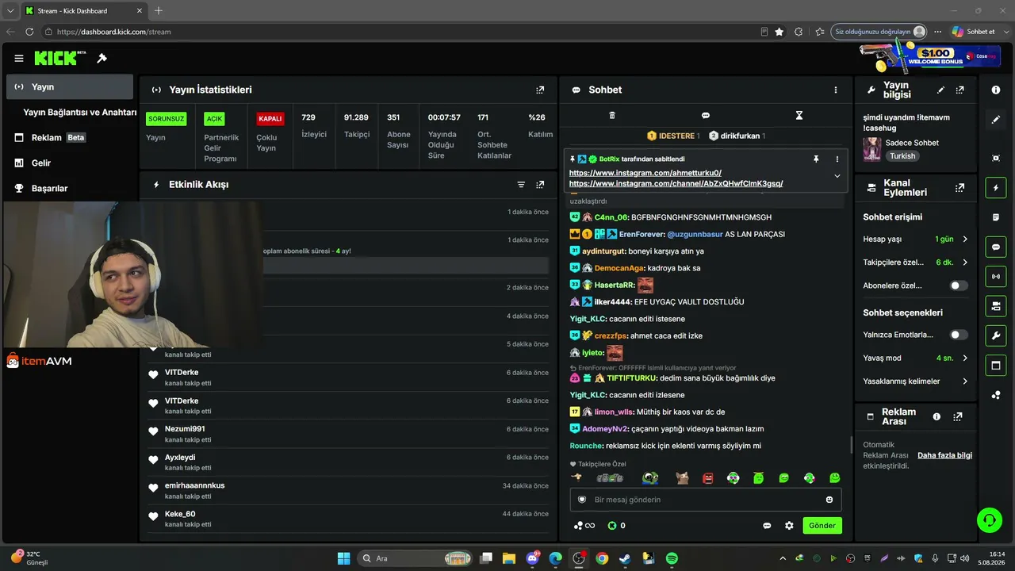
Task: Open the Etkinlik Akışı filter icon
Action: point(521,185)
